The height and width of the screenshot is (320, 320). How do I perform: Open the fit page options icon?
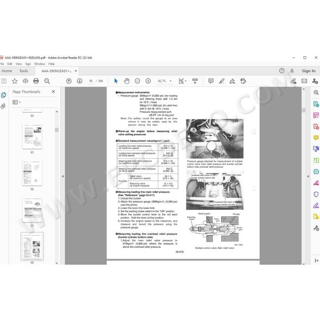coord(182,81)
